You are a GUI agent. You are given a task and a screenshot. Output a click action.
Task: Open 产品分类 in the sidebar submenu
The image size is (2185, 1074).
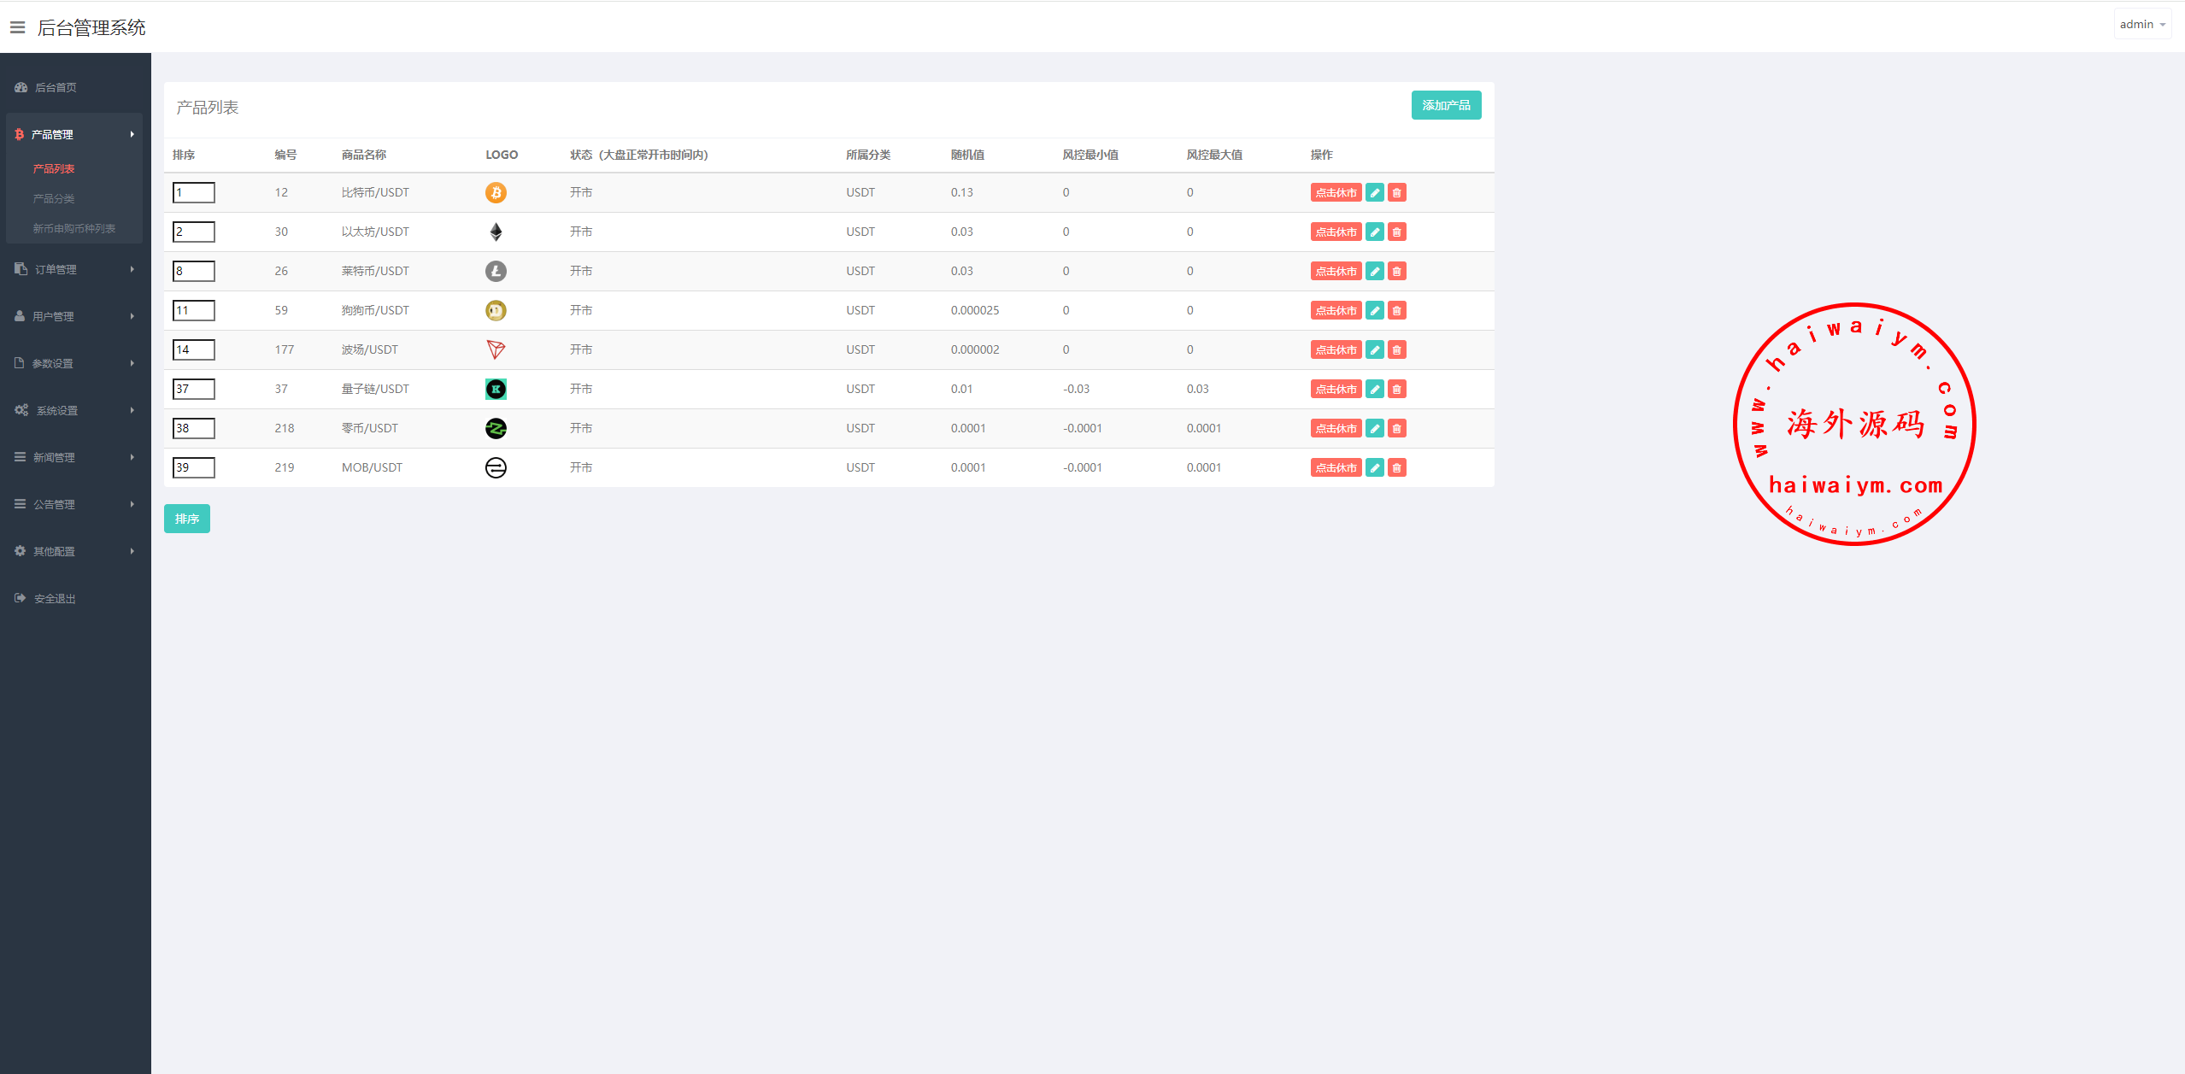[54, 199]
